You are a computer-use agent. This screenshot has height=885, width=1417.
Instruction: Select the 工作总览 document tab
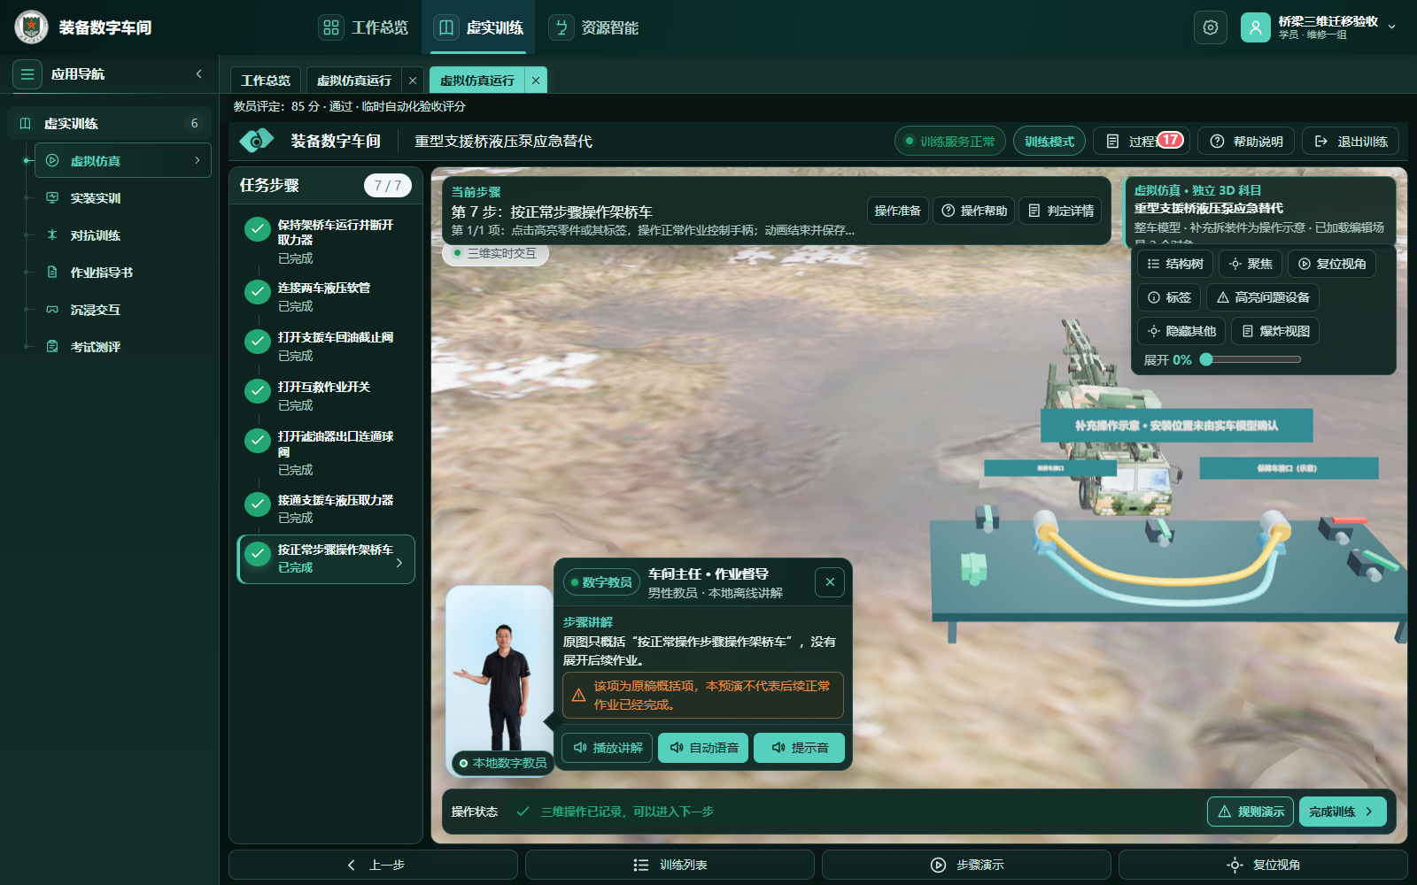pos(266,81)
